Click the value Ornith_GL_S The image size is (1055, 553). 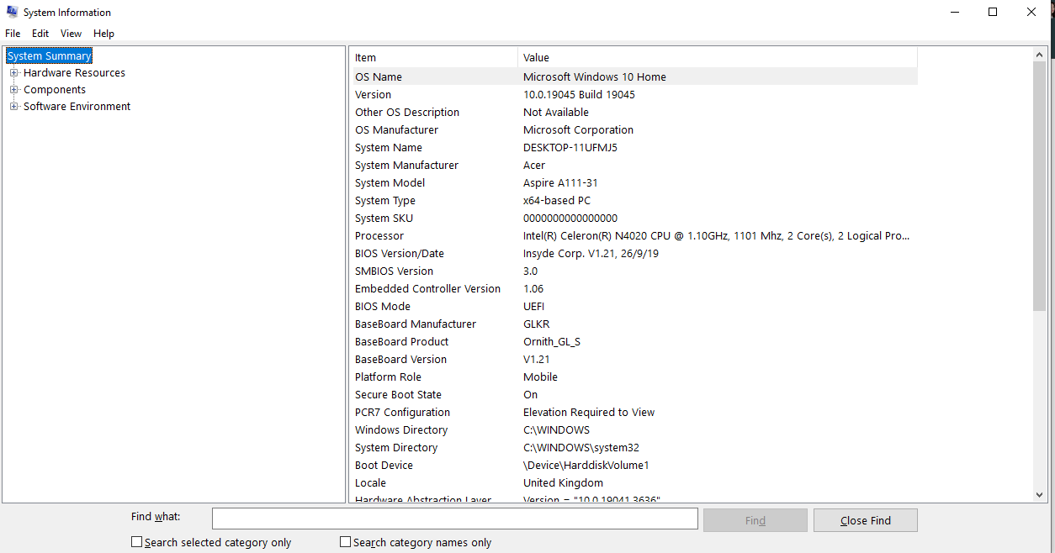coord(552,341)
